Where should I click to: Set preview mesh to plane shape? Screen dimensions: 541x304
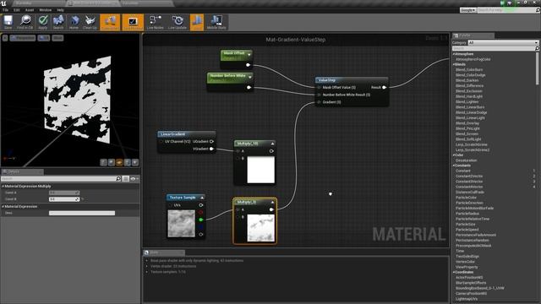(119, 162)
